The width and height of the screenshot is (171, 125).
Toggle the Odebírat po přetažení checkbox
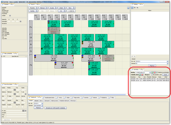[157, 73]
